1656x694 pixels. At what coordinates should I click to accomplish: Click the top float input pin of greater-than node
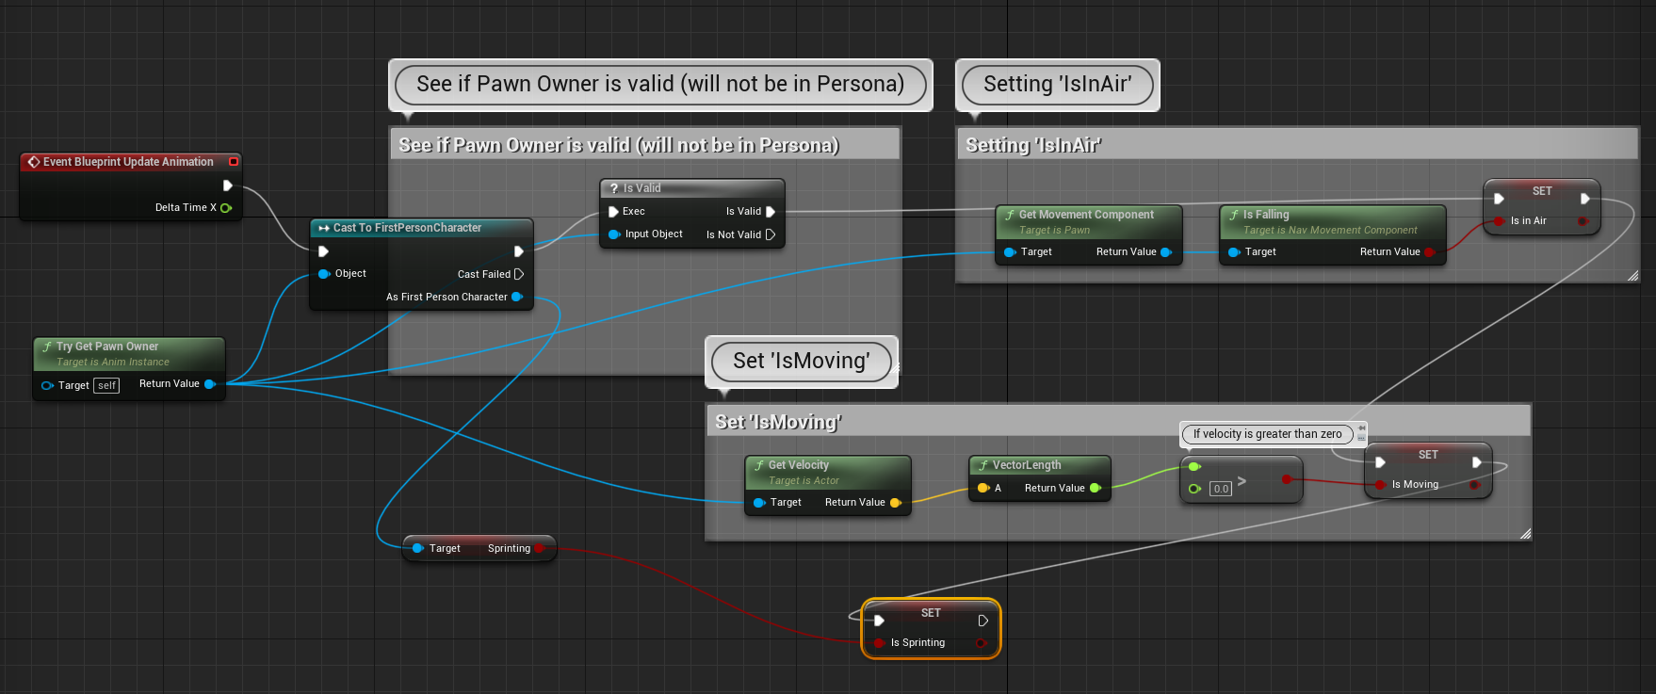[x=1194, y=466]
